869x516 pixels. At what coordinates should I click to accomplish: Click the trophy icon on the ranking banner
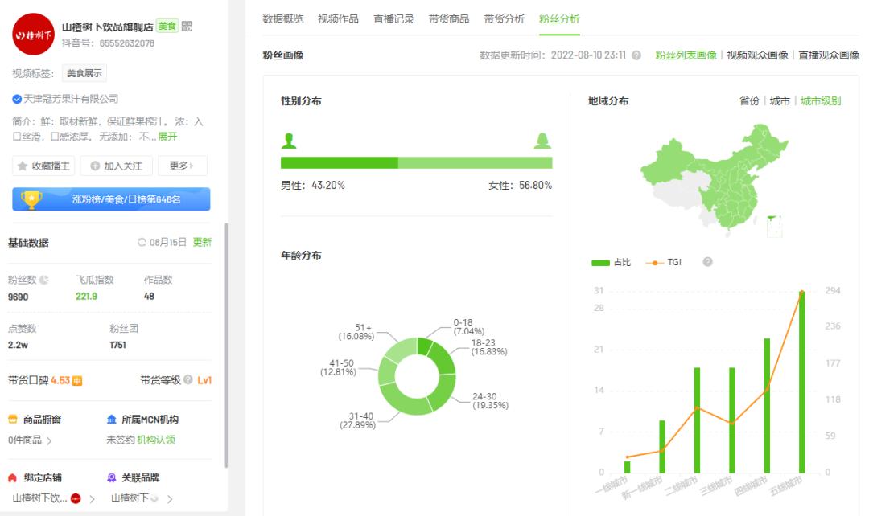click(x=31, y=198)
